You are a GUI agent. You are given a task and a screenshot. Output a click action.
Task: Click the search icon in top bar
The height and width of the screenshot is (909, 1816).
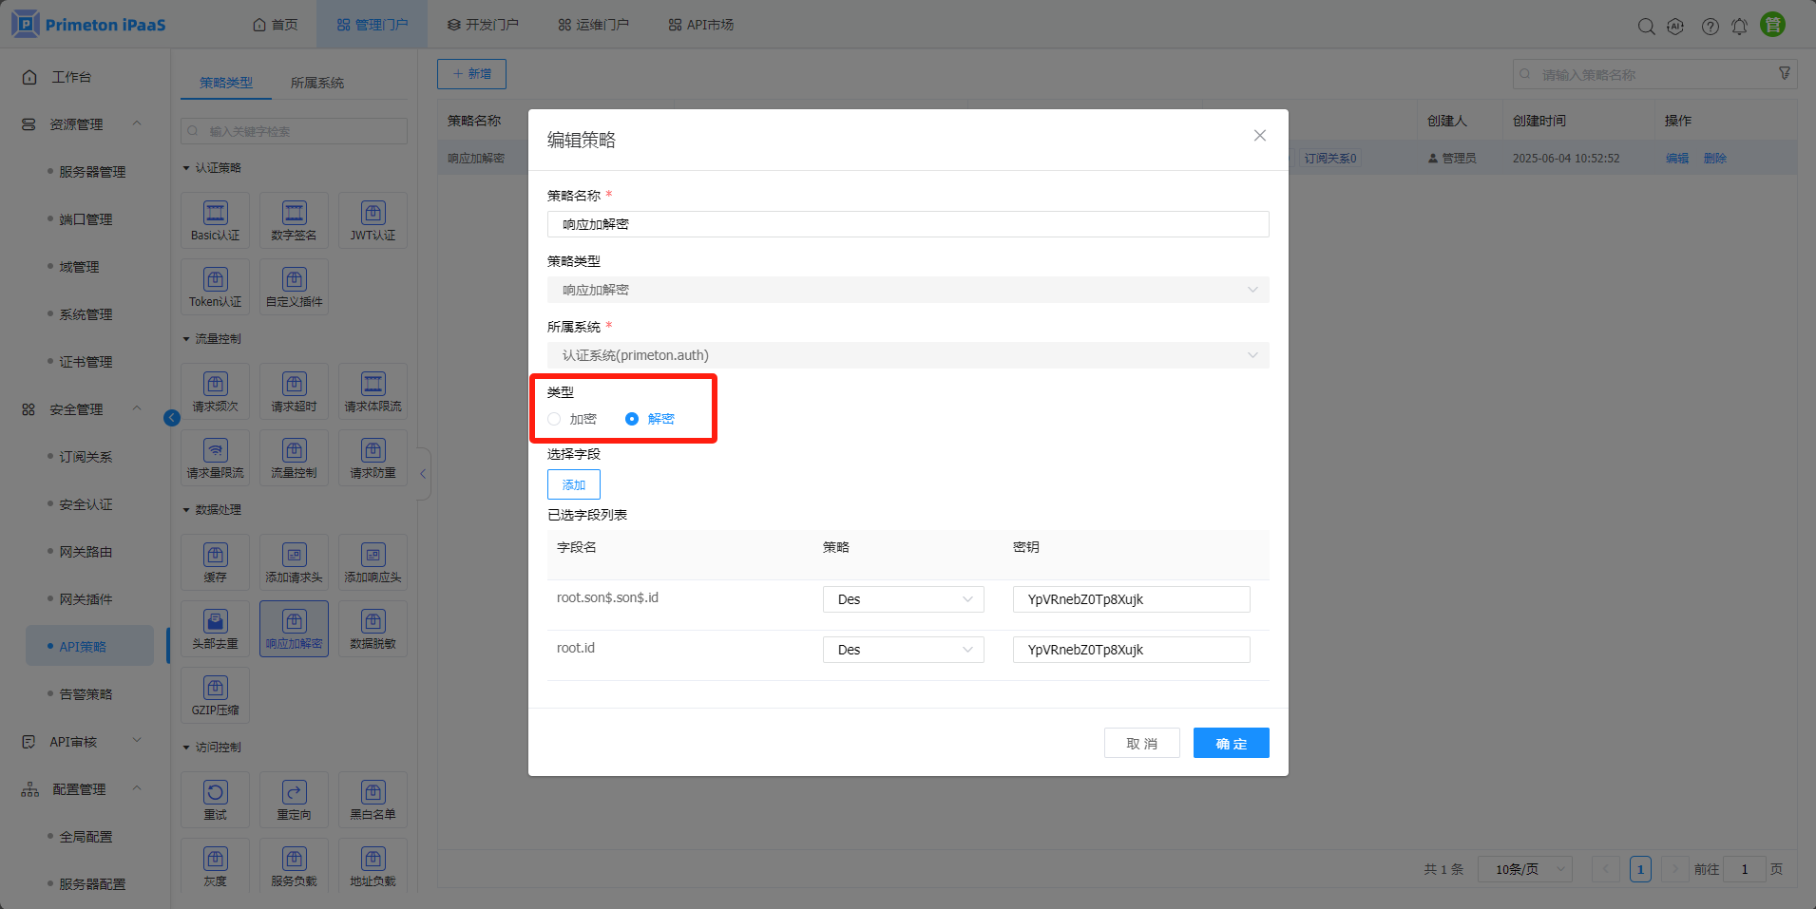[1646, 27]
